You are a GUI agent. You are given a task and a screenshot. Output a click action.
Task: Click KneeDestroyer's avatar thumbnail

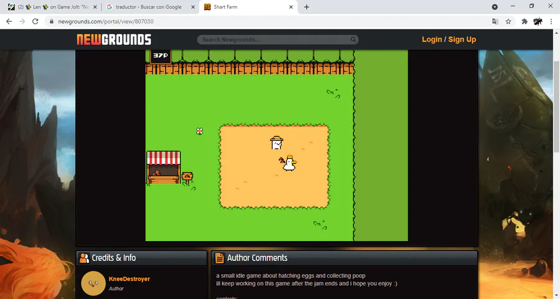point(93,283)
